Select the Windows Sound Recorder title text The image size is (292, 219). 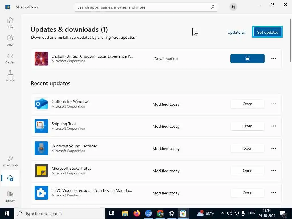click(74, 146)
